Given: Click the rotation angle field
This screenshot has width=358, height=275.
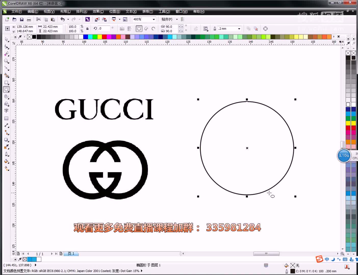Looking at the screenshot, I should click(104, 29).
